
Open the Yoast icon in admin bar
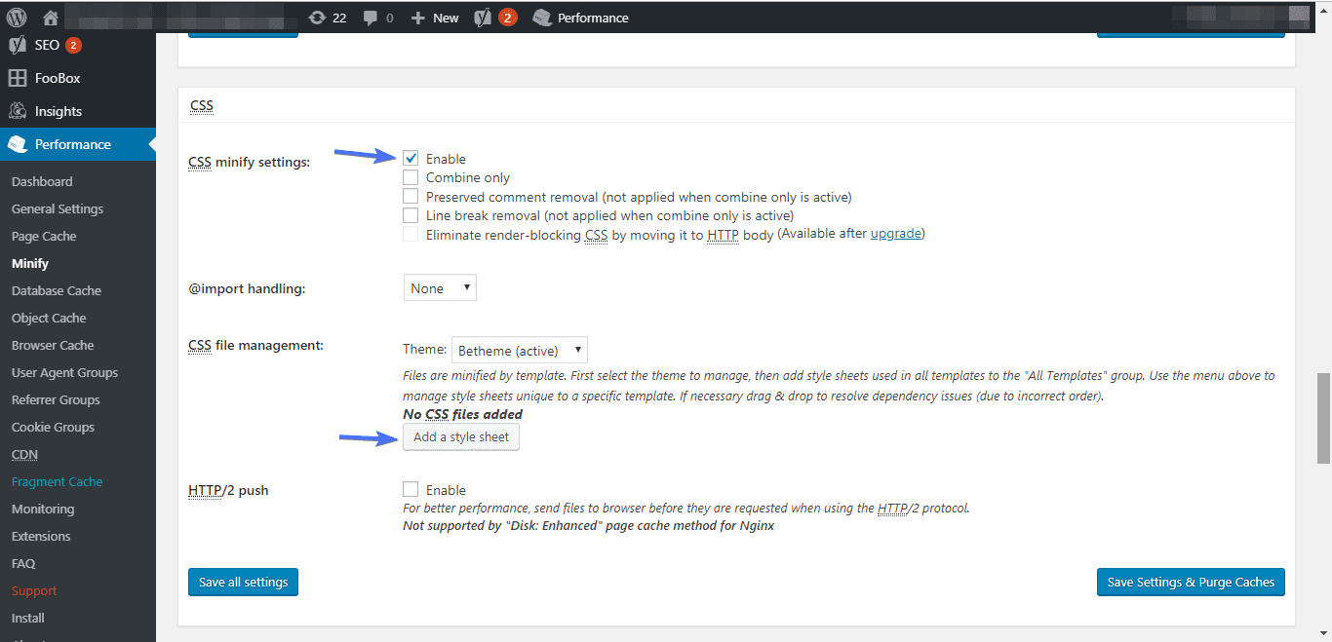pos(482,18)
